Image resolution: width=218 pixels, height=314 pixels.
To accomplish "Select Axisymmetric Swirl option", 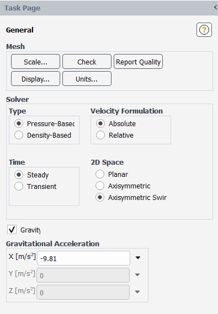I will point(100,197).
